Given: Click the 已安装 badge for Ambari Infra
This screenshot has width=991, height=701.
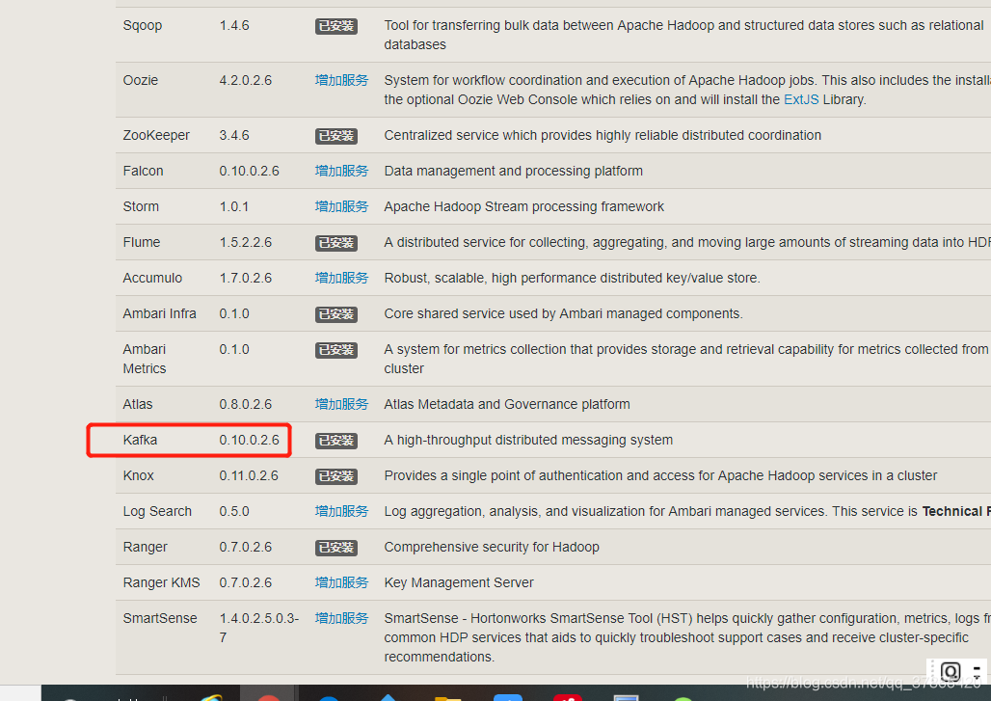Looking at the screenshot, I should click(336, 314).
